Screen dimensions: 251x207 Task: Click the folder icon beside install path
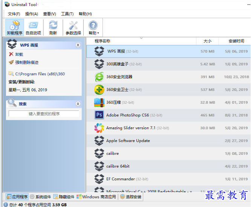(11, 74)
